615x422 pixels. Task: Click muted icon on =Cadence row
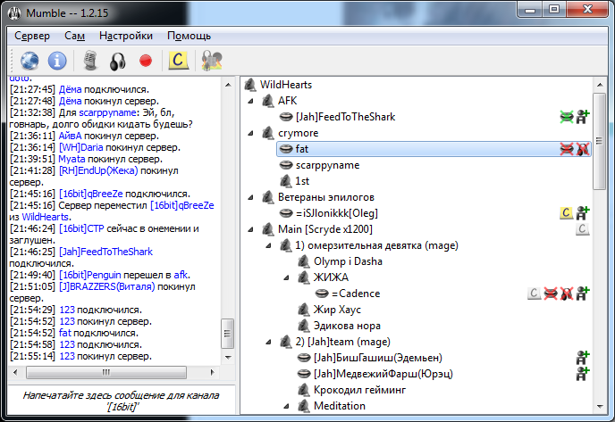coord(551,294)
